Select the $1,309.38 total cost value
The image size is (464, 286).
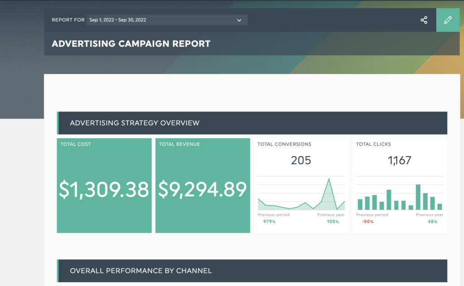click(x=104, y=189)
